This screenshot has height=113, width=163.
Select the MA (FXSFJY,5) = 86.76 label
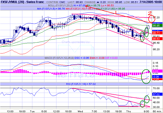pyautogui.click(x=51, y=9)
